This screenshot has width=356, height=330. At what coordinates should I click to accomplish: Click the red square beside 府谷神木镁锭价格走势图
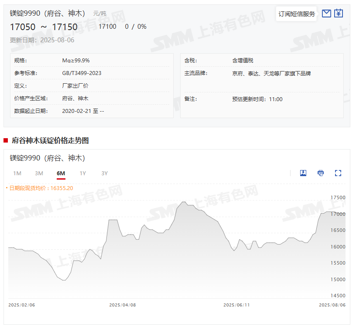pyautogui.click(x=6, y=140)
